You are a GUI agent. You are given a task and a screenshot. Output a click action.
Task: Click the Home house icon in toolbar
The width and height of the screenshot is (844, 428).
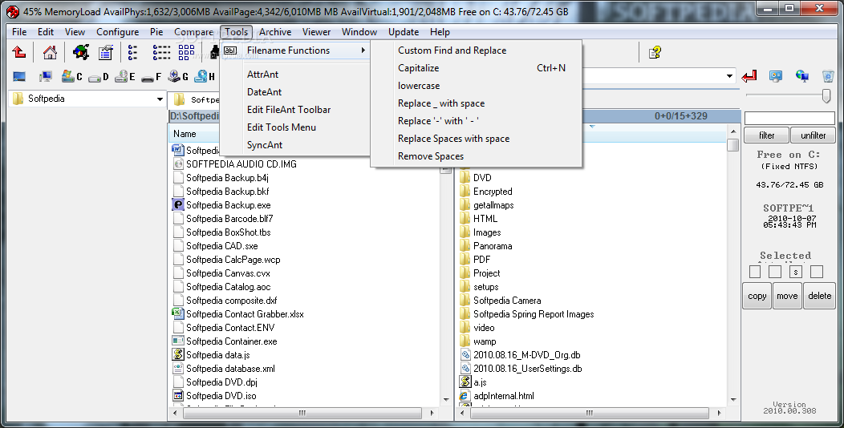point(50,52)
